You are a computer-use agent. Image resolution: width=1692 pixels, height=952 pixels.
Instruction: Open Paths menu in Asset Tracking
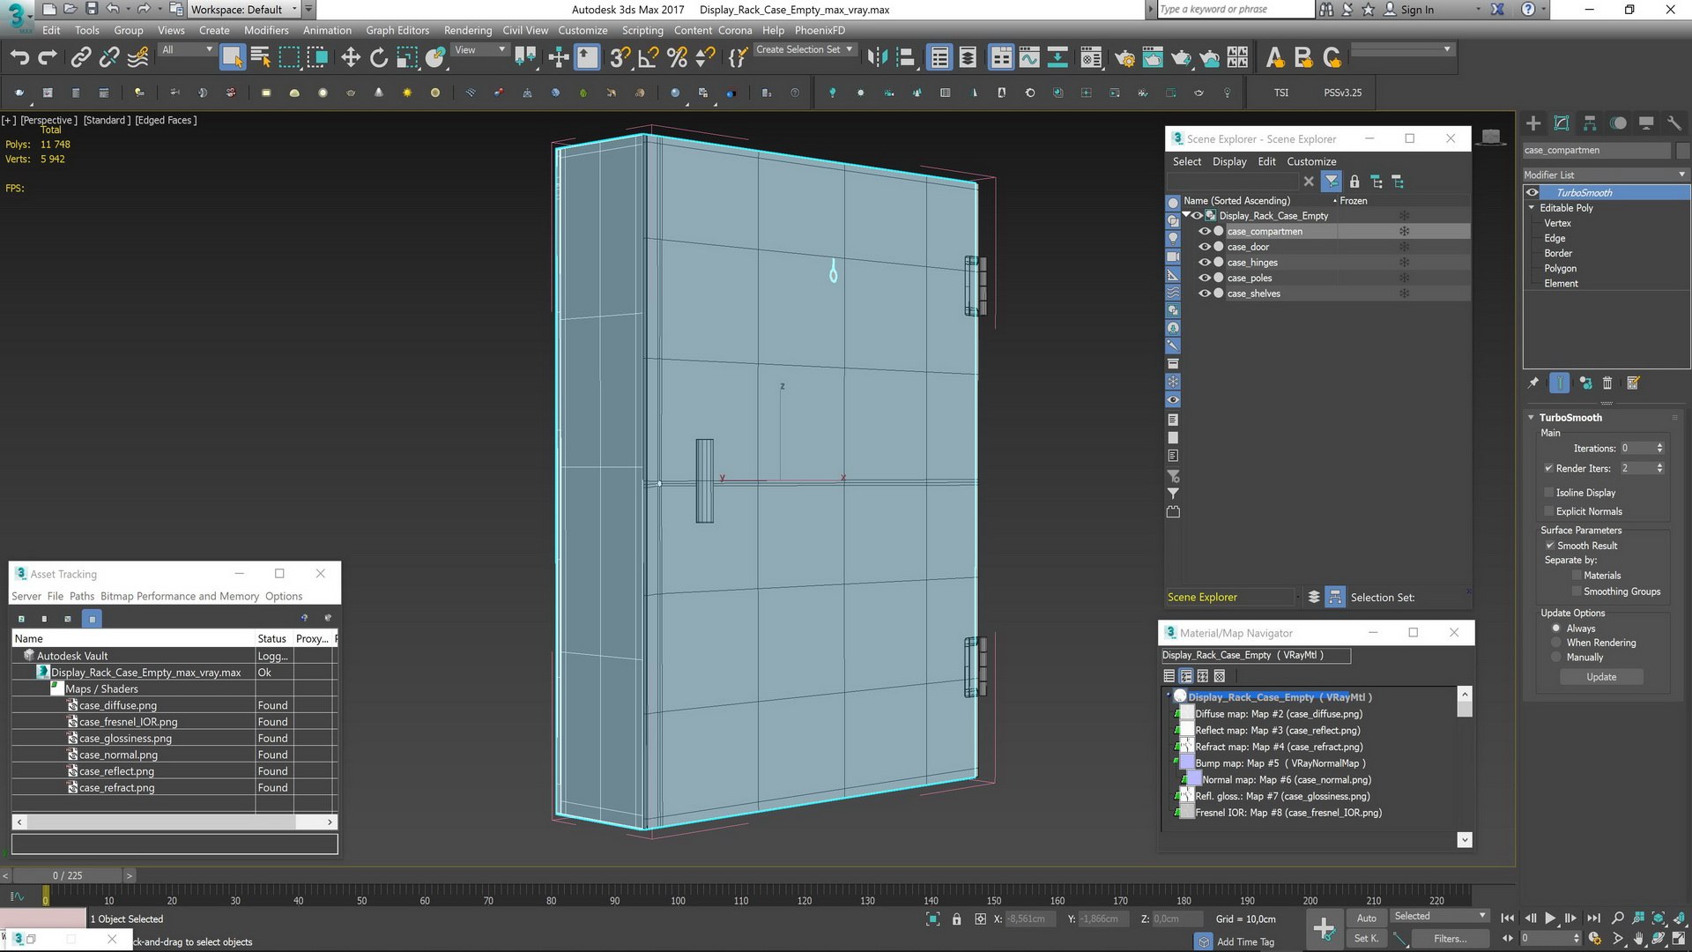(x=82, y=596)
